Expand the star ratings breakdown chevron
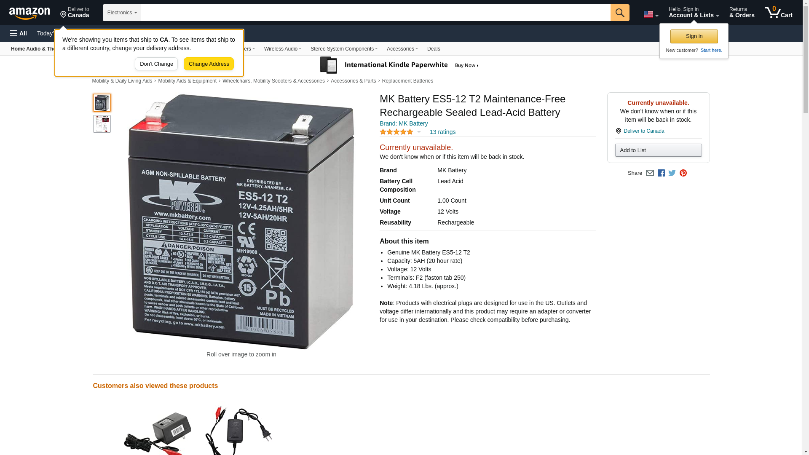 (x=419, y=132)
